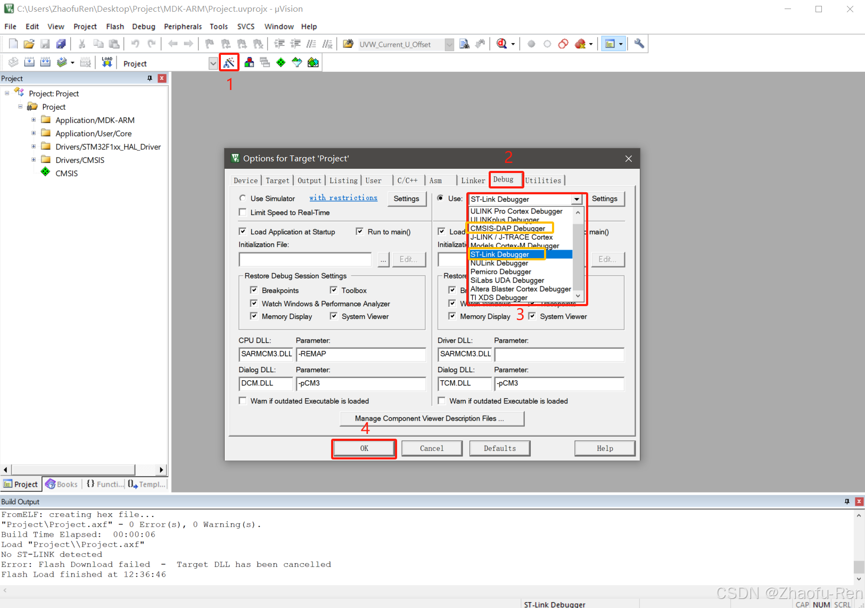The height and width of the screenshot is (608, 865).
Task: Click the Kill All Breakpoints icon
Action: click(580, 44)
